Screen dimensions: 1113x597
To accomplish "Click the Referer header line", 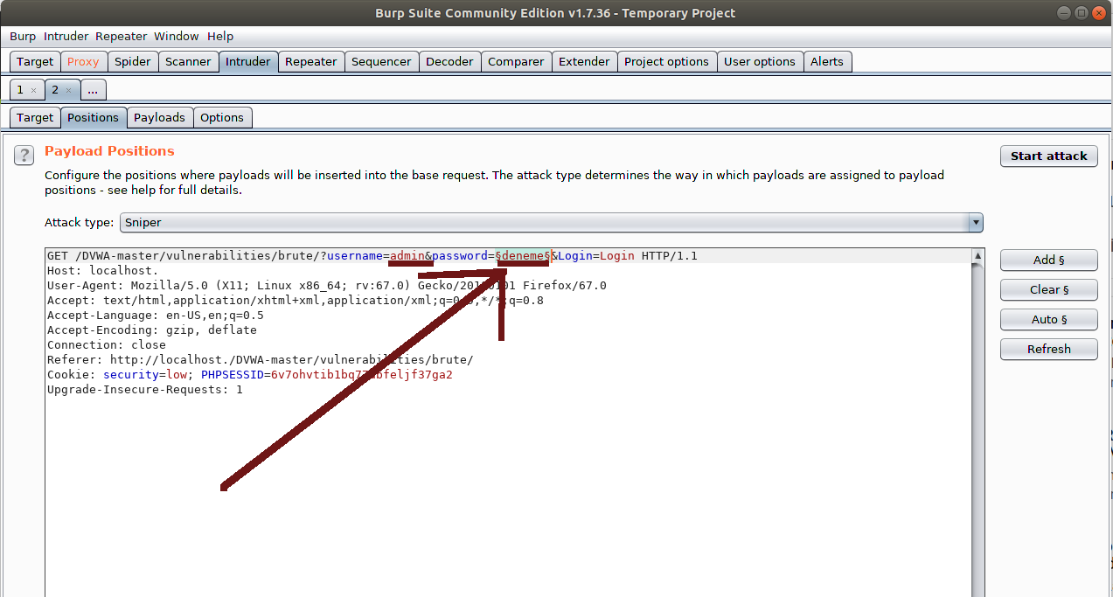I will (261, 360).
